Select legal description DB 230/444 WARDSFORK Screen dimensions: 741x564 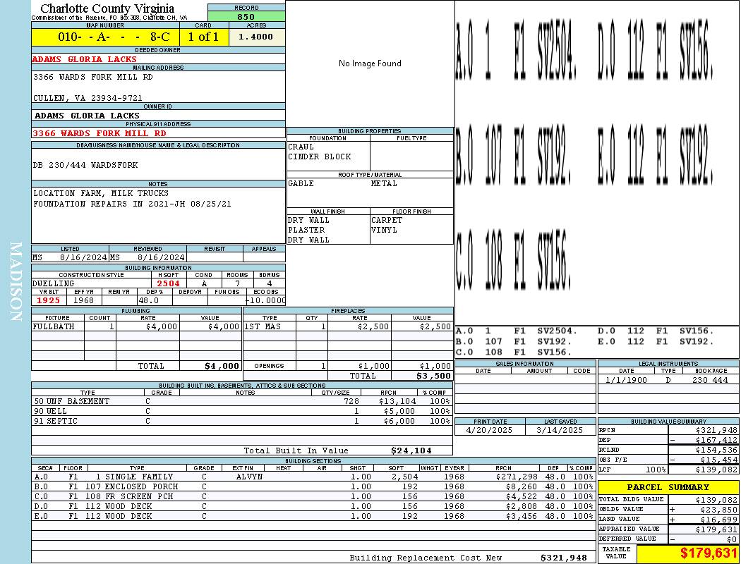(85, 165)
